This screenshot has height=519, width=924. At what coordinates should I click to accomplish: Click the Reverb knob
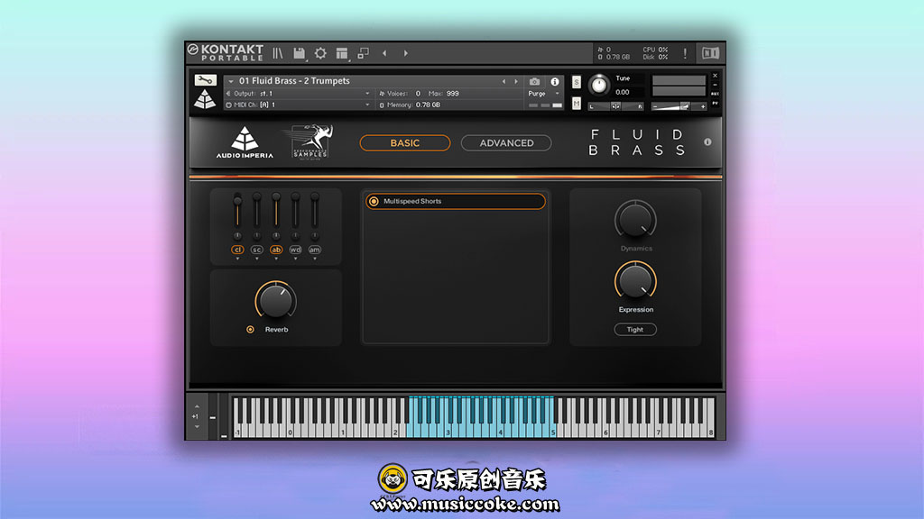[x=276, y=301]
